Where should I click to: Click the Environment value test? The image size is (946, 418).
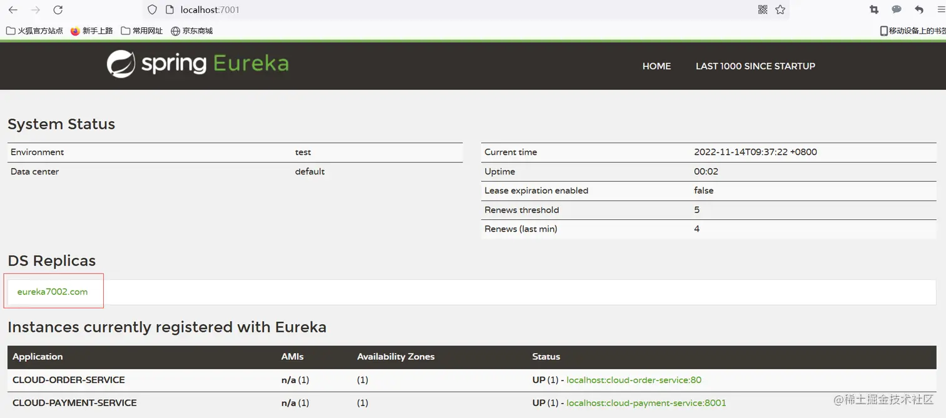(x=303, y=152)
